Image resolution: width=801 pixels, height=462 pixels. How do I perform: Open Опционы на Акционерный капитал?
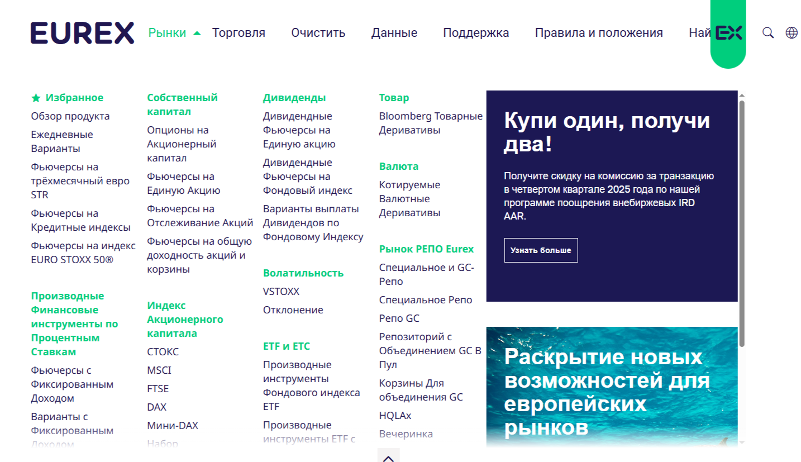[182, 144]
